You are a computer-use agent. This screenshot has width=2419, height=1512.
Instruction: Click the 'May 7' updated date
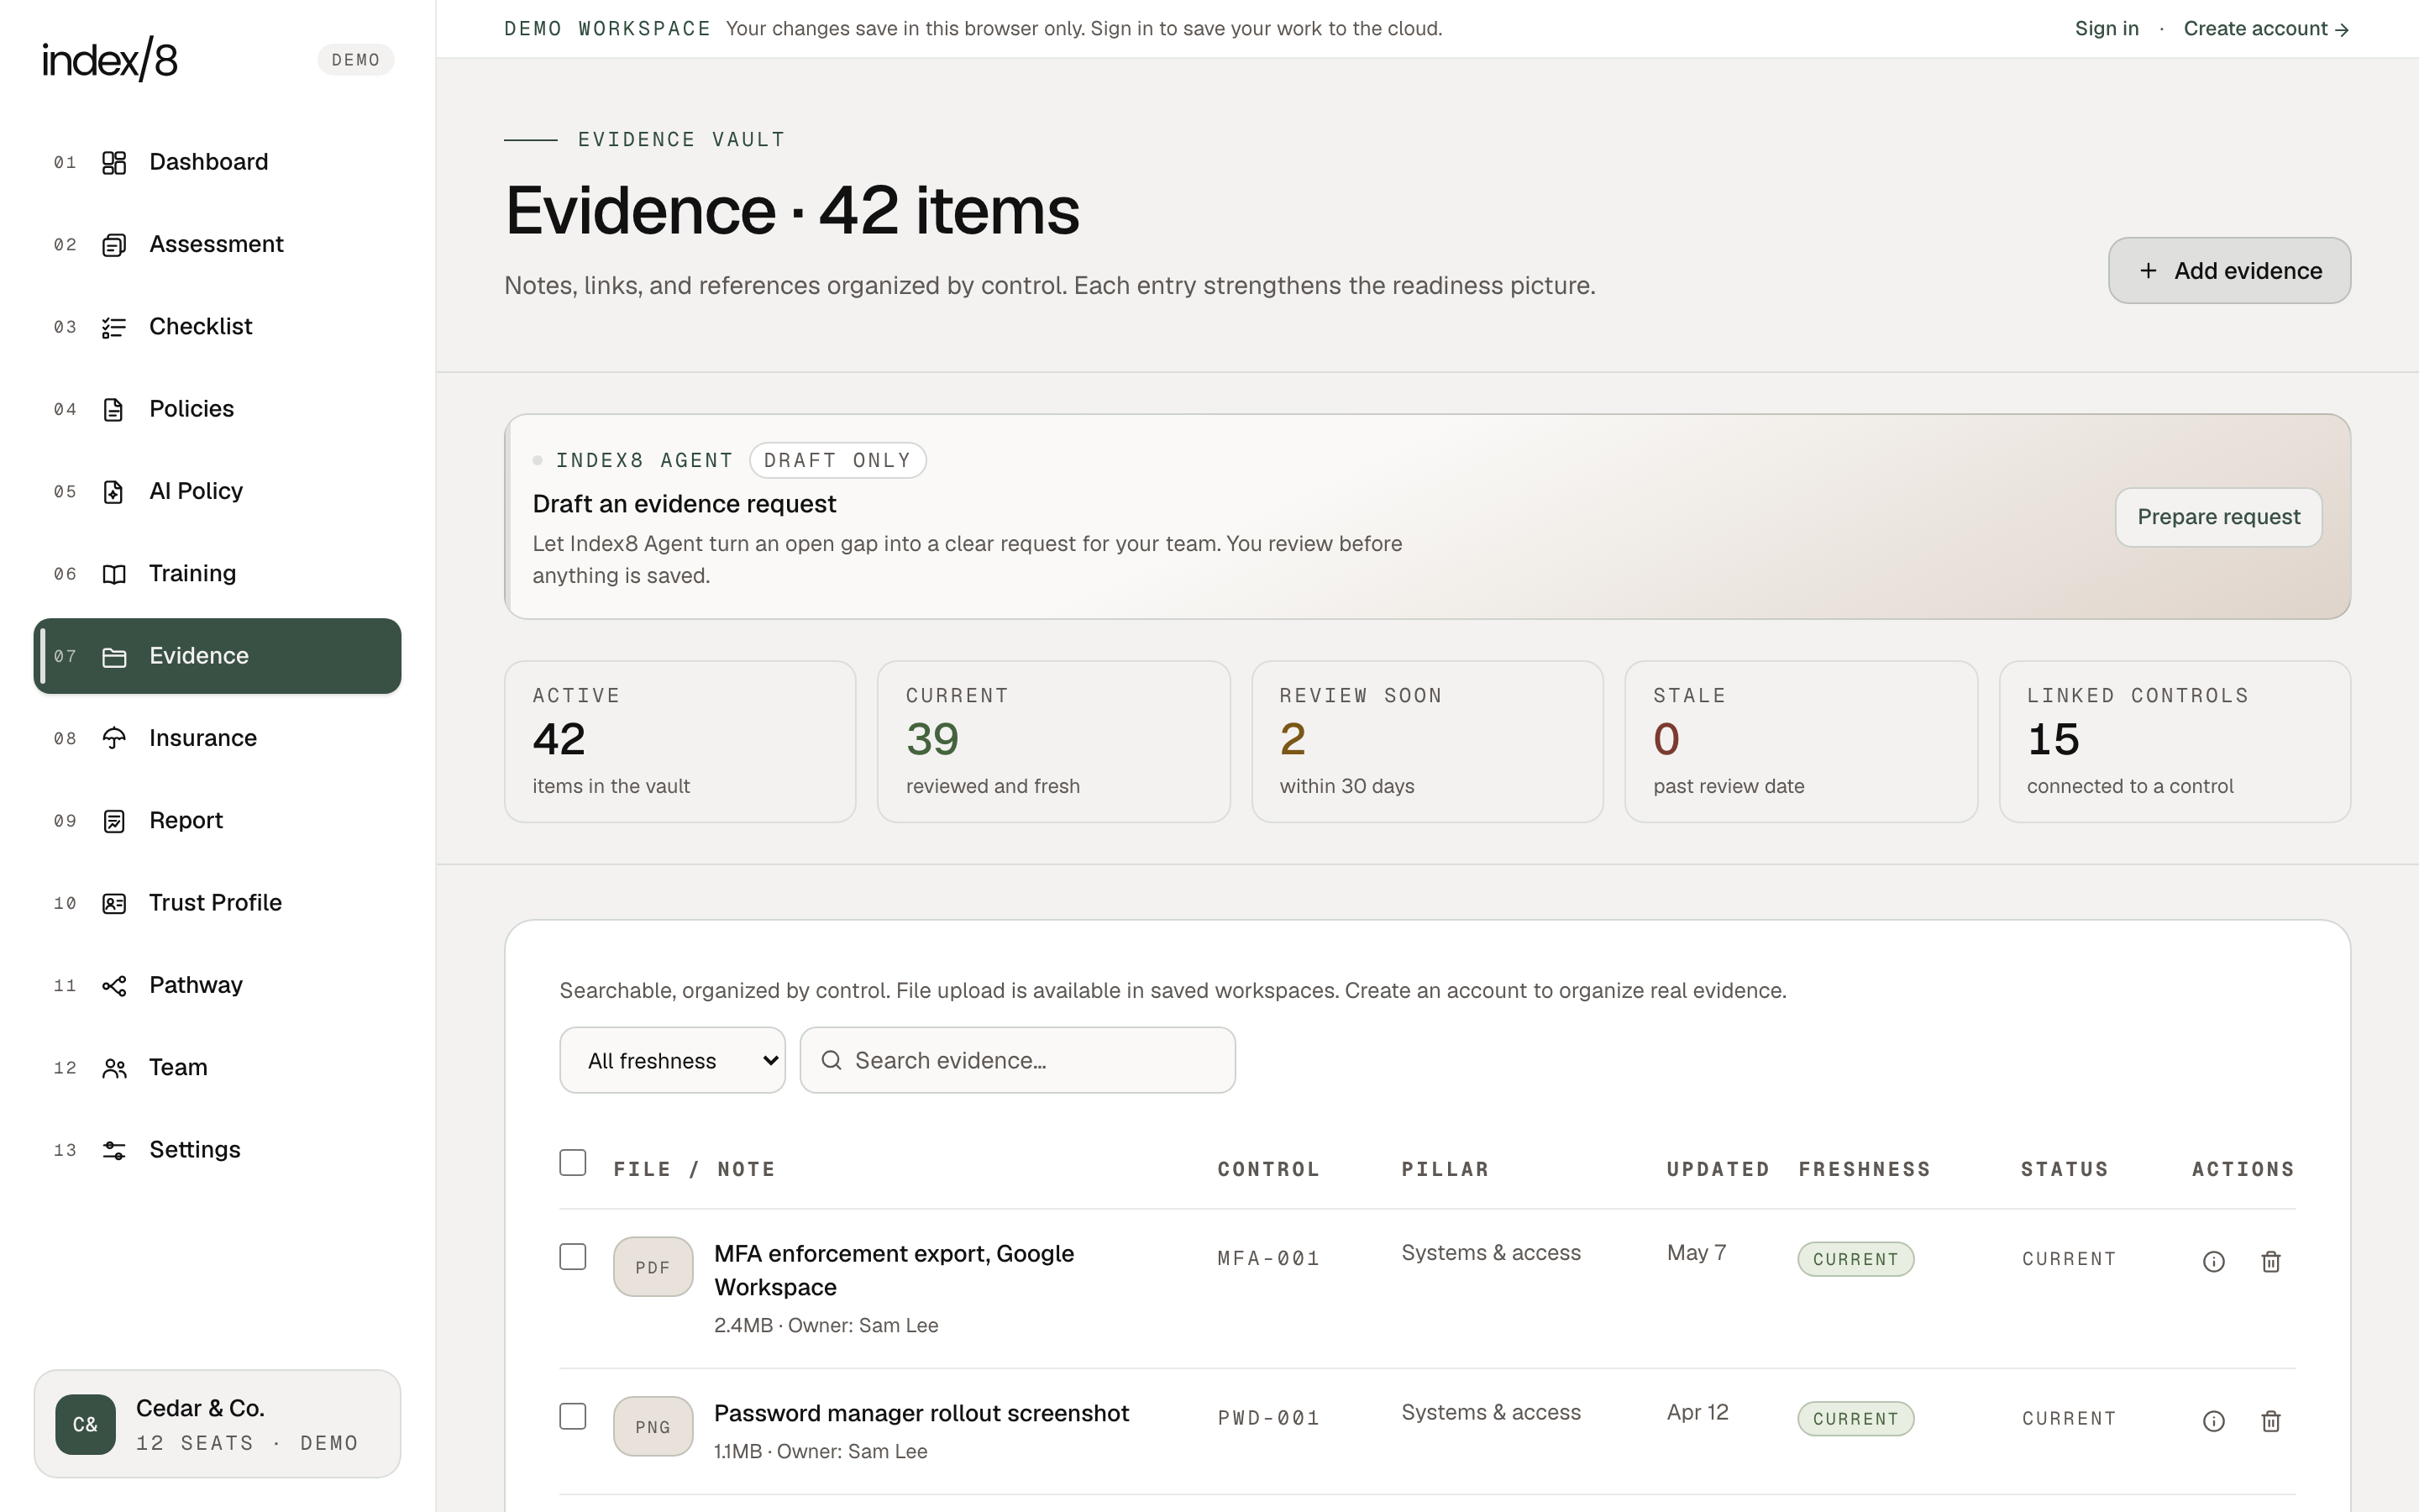click(1697, 1253)
